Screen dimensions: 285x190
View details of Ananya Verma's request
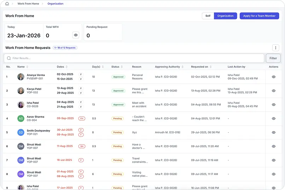(x=273, y=77)
